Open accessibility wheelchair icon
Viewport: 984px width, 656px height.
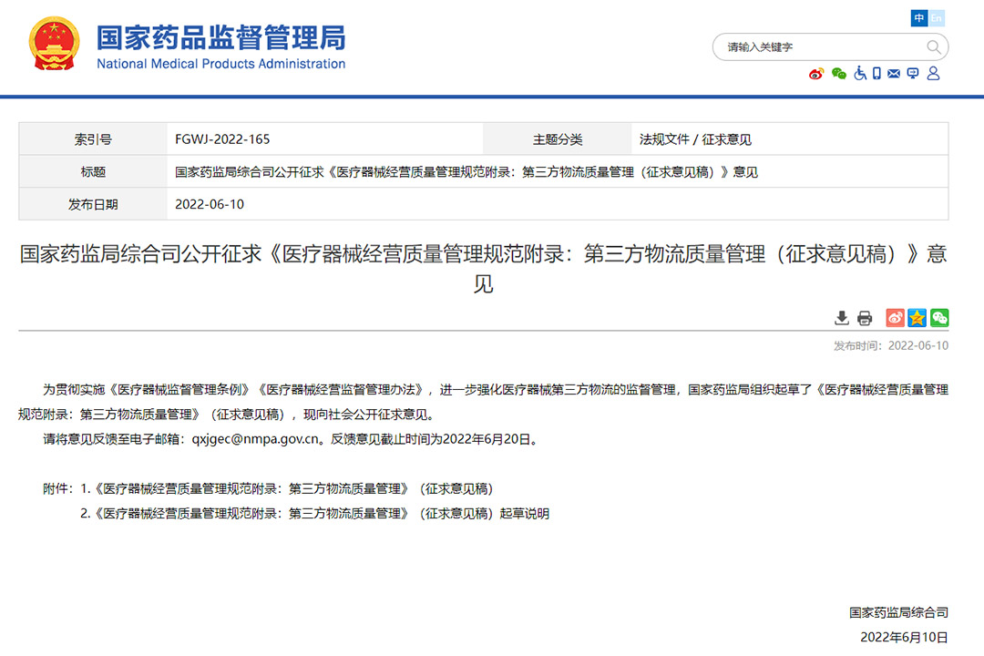click(860, 74)
